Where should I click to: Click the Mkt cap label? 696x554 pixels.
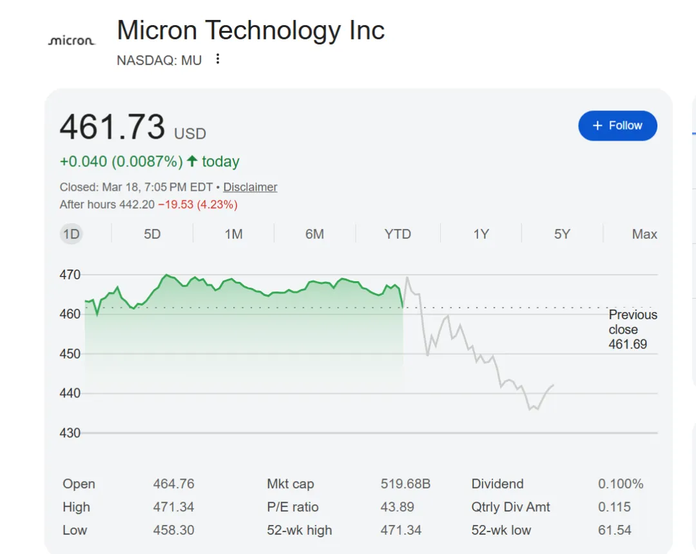click(290, 484)
